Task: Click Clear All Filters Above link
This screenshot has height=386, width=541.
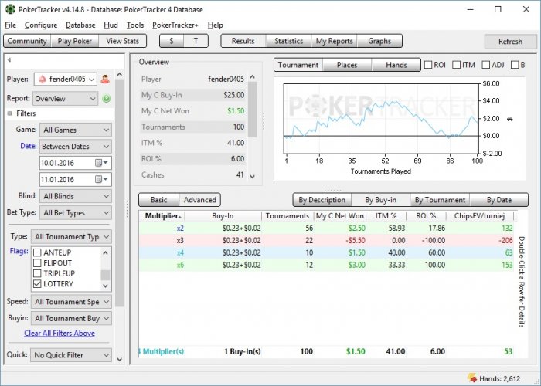Action: pyautogui.click(x=60, y=334)
